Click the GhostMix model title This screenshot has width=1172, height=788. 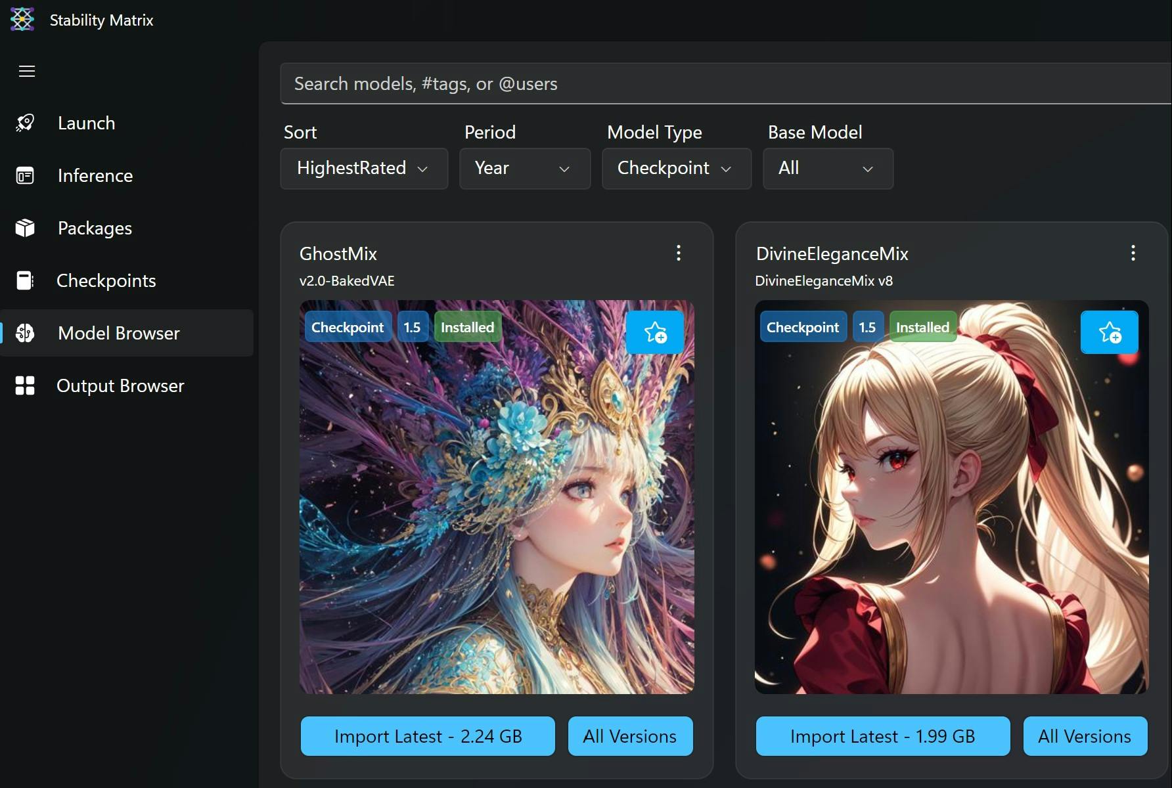[338, 253]
